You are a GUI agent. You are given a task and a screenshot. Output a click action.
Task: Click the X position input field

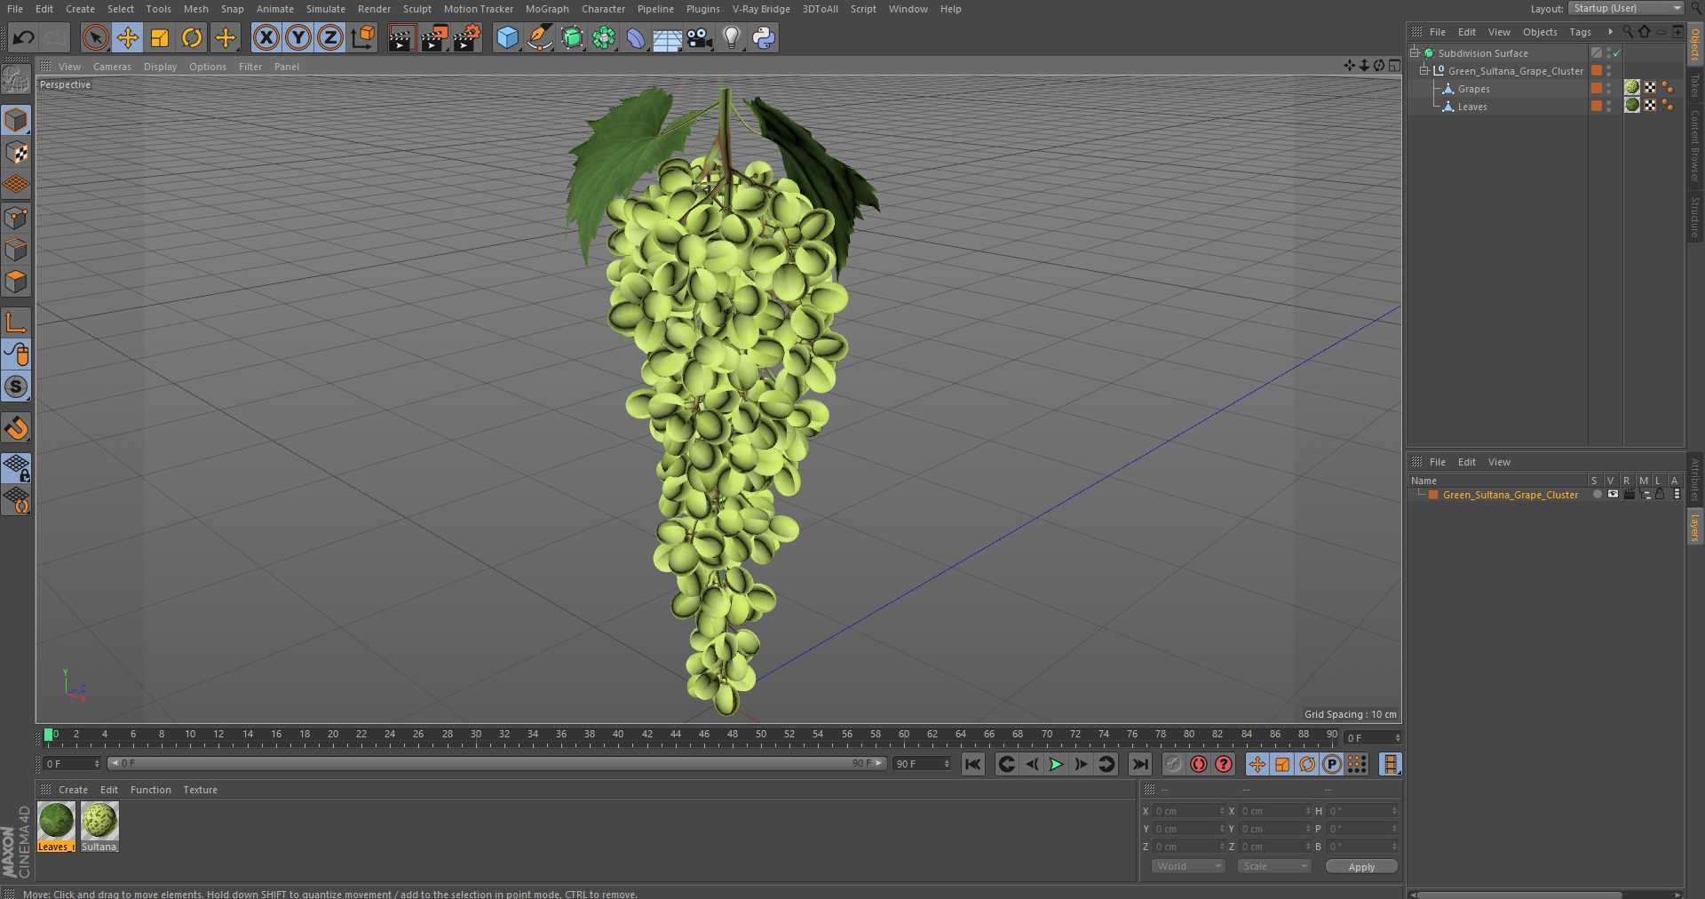[1188, 811]
